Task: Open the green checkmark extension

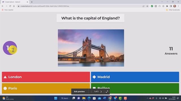Action: [152, 6]
